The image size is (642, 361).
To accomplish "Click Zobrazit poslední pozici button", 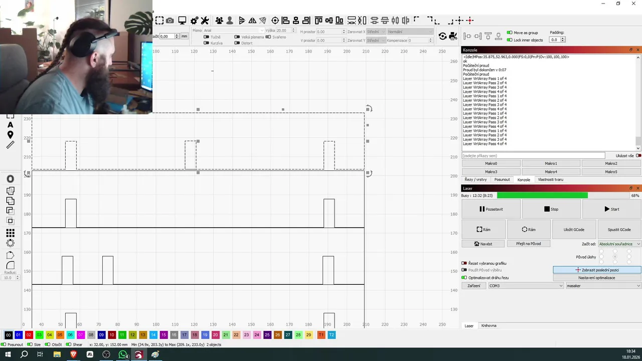I will tap(597, 270).
